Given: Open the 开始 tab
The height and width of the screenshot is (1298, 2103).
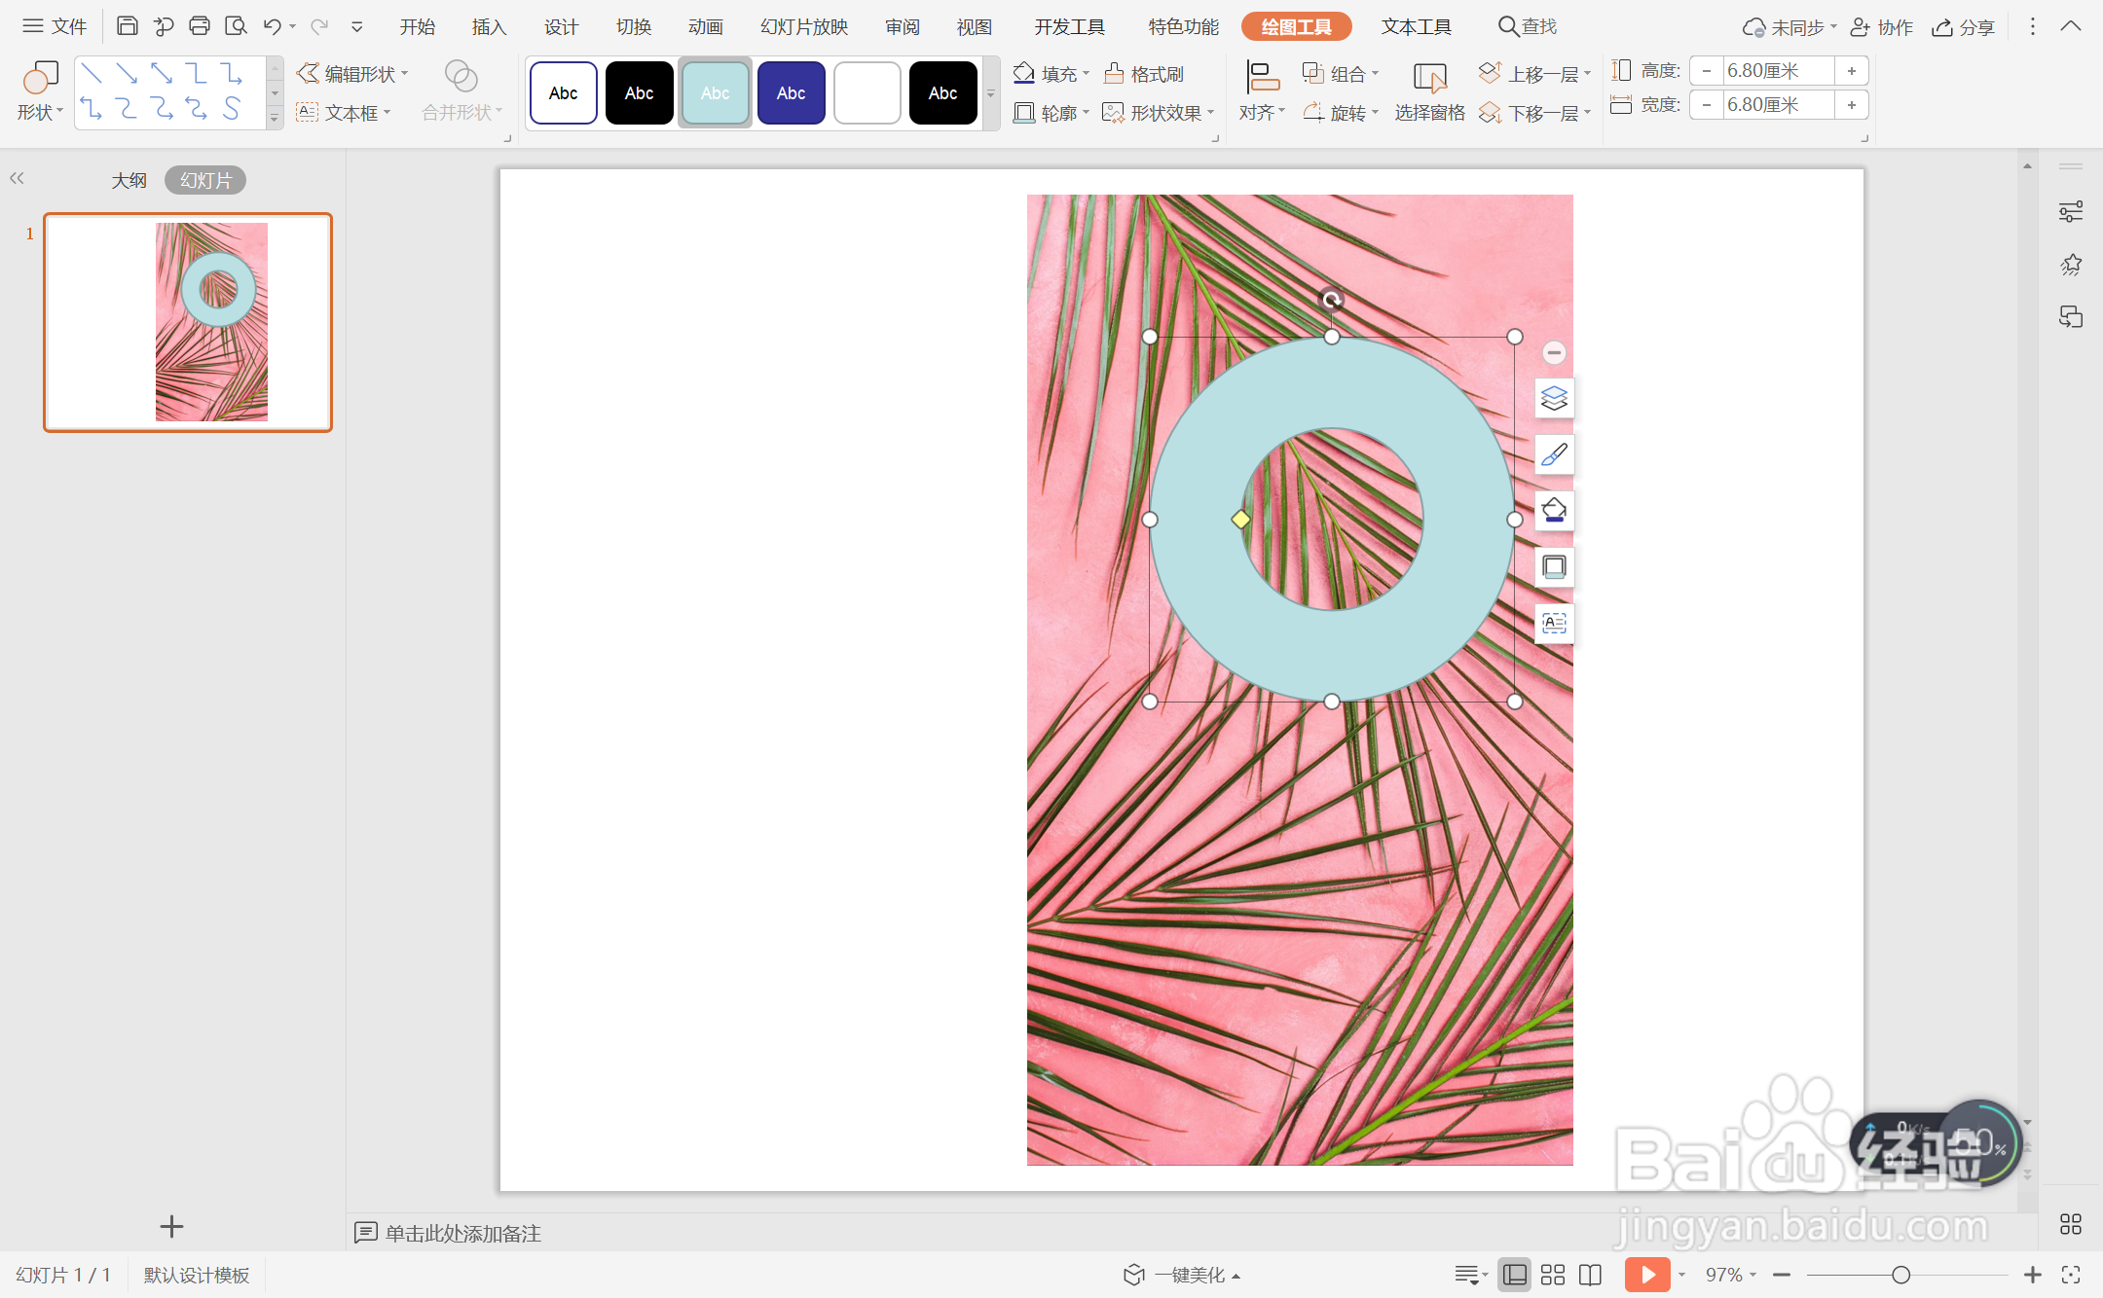Looking at the screenshot, I should pos(418,26).
